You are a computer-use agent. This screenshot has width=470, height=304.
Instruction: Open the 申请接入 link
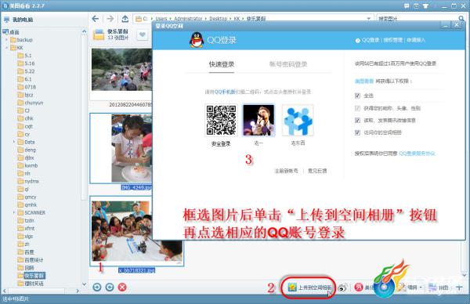click(416, 40)
